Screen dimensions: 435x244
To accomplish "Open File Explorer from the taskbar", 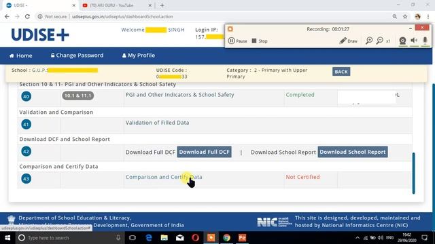I will (x=164, y=238).
